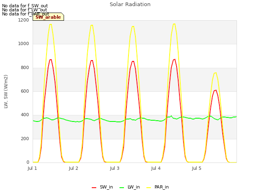Click the LW, SW (W/m2) axis title
This screenshot has width=261, height=195.
pos(6,91)
